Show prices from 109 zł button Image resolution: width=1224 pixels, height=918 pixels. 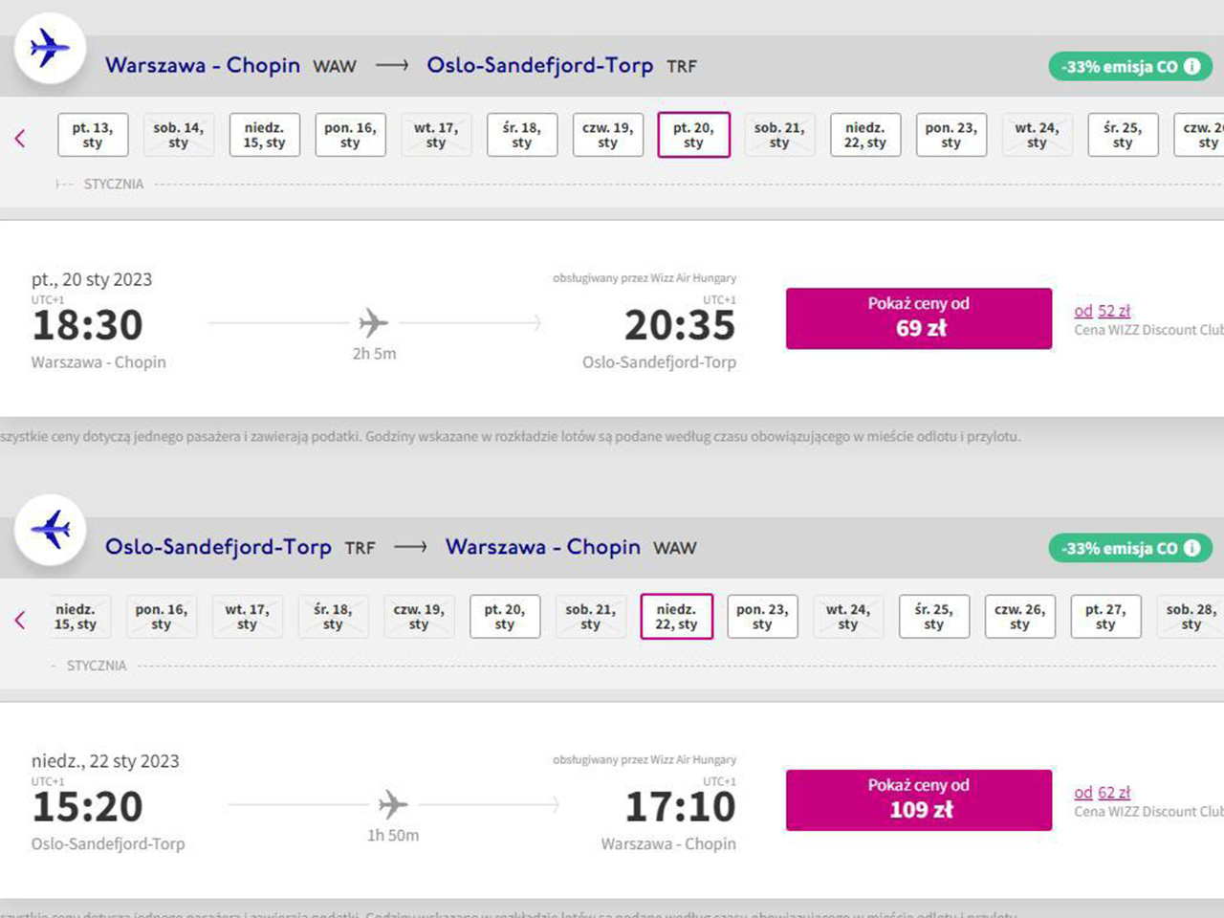pos(919,800)
